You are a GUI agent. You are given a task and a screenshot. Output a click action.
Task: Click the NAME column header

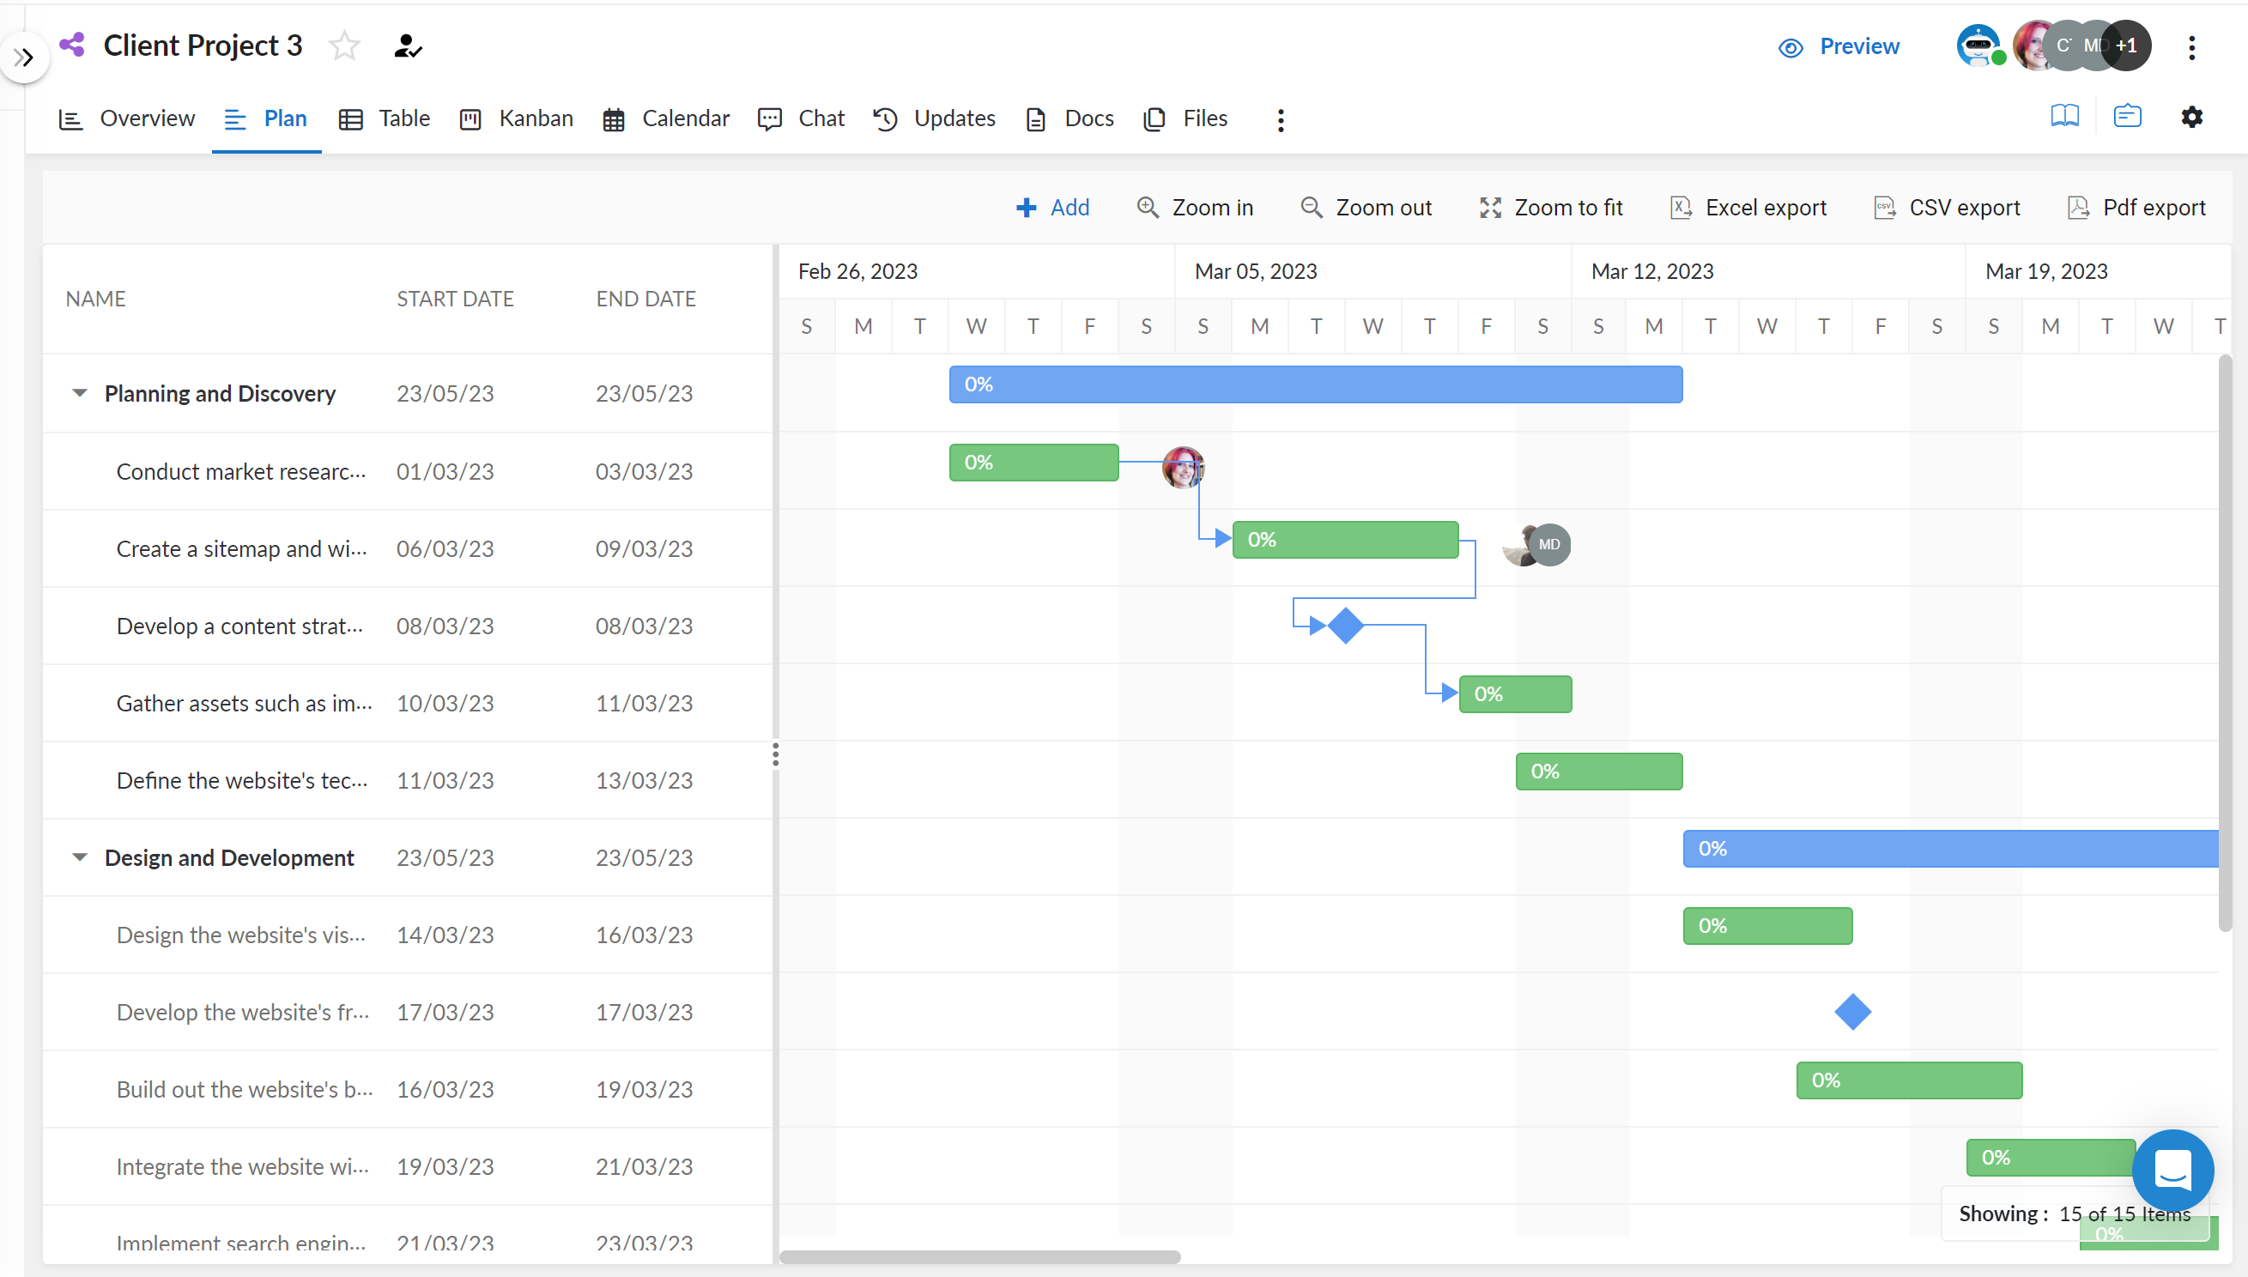tap(95, 298)
